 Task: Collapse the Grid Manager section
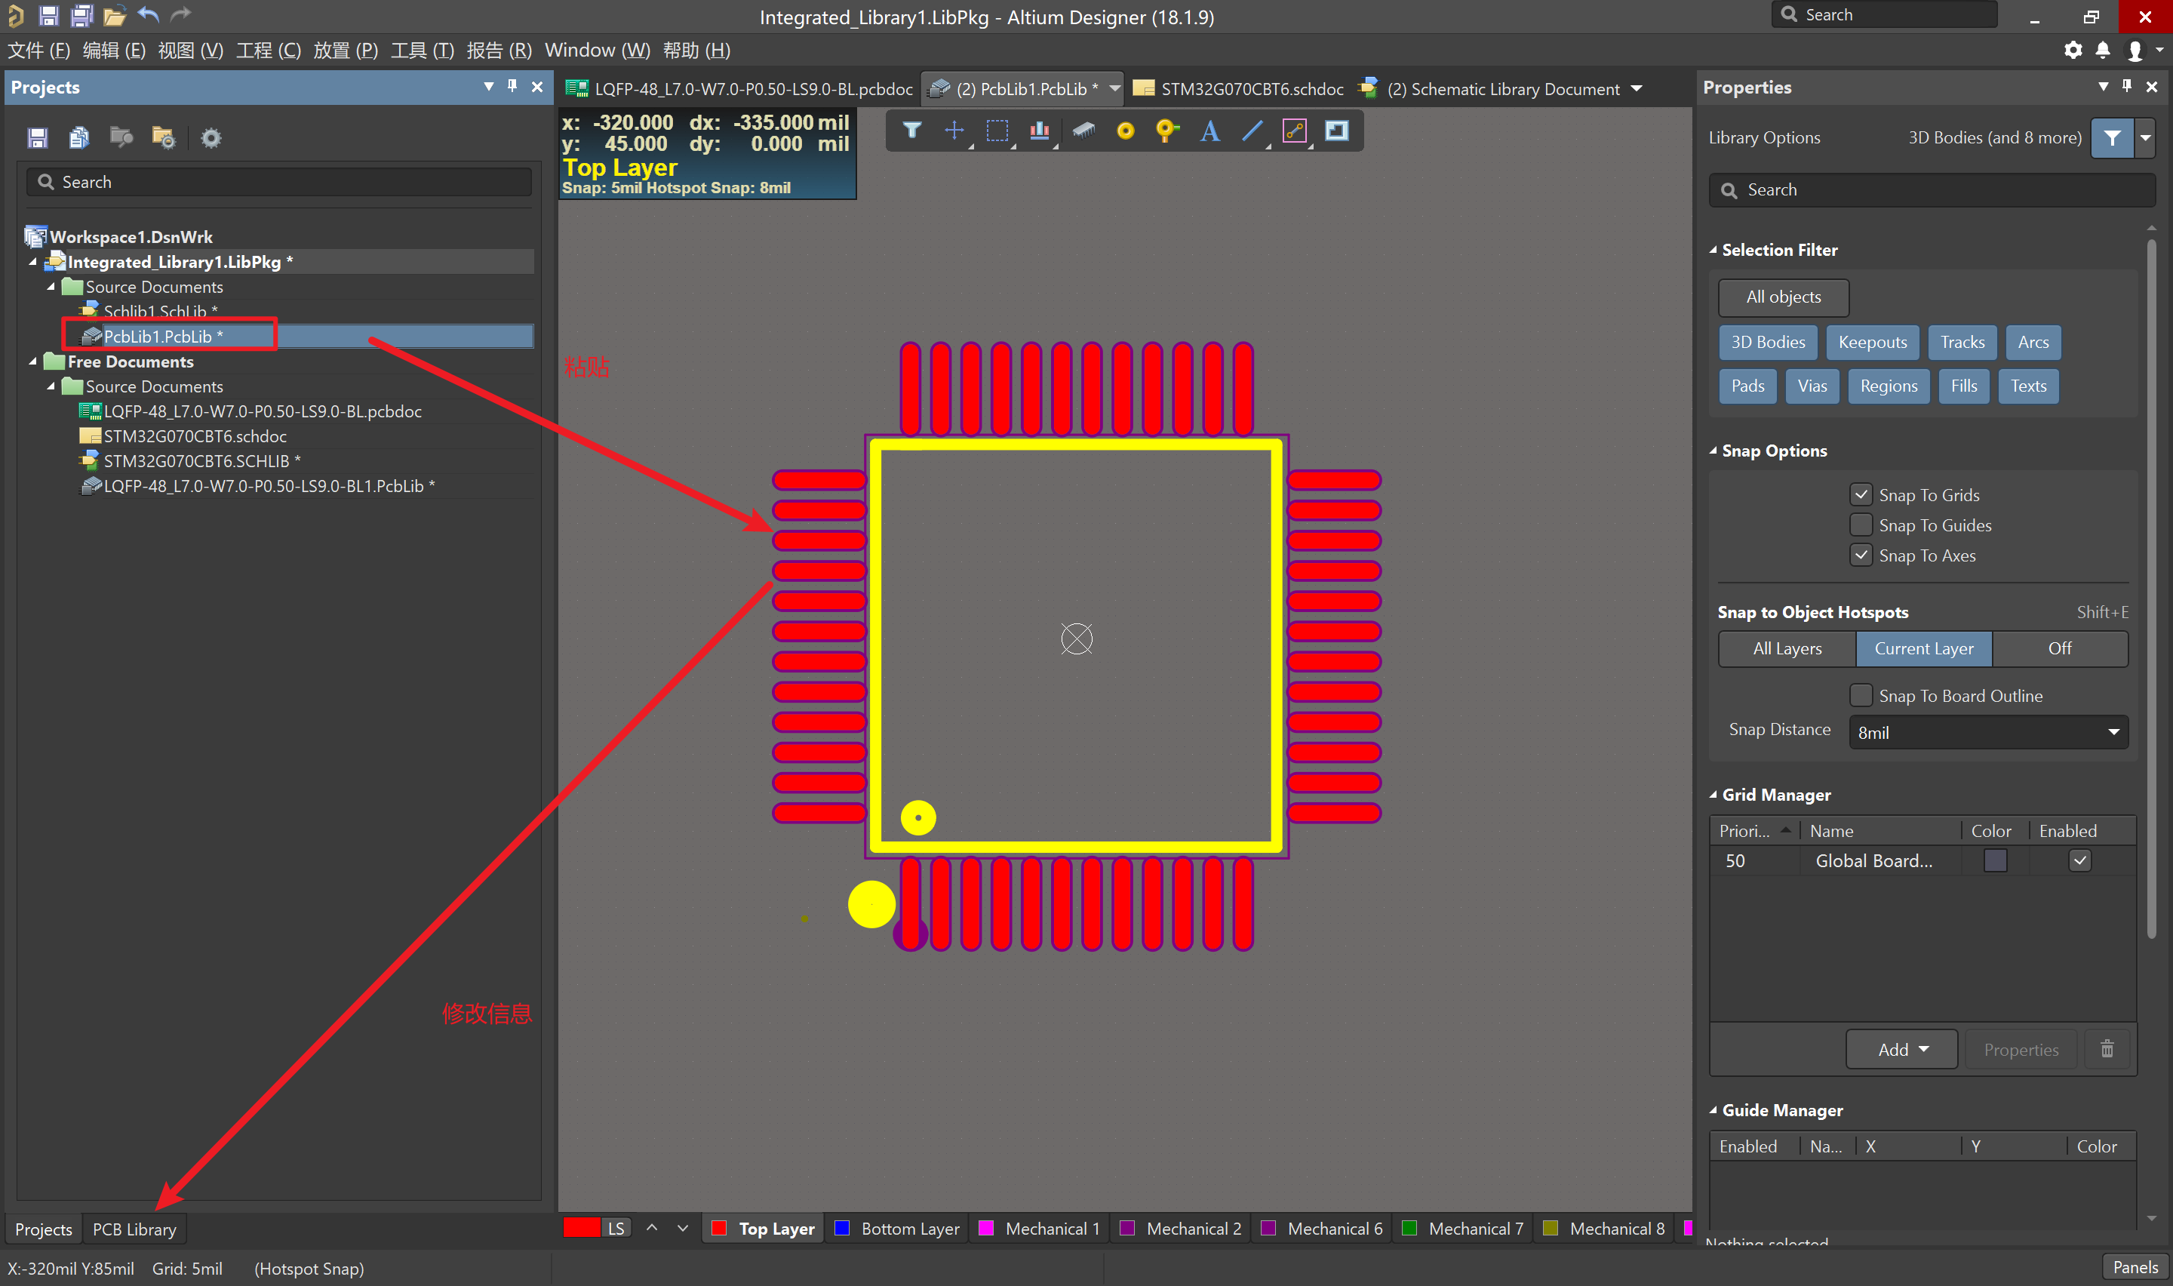point(1712,795)
